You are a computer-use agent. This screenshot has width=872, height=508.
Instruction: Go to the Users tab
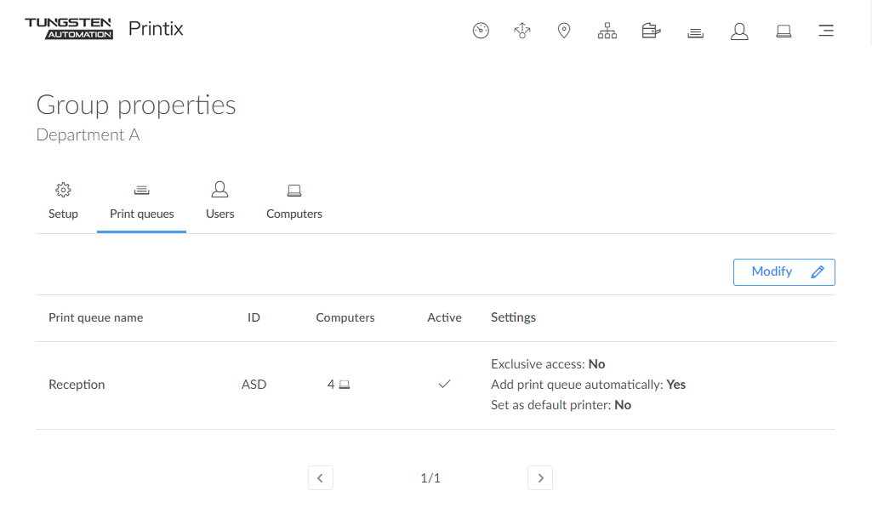pos(219,202)
